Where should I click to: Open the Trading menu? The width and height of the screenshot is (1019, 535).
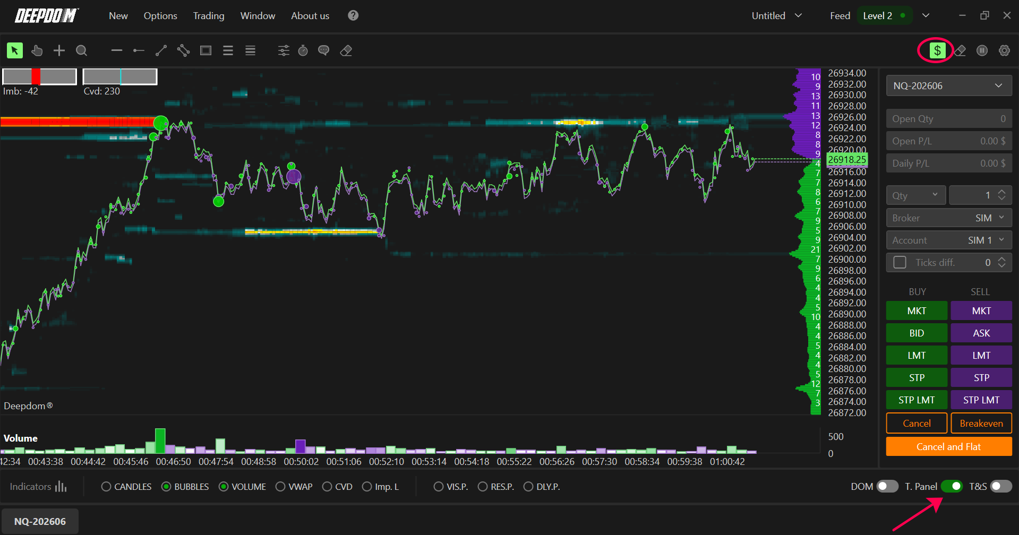pos(209,15)
